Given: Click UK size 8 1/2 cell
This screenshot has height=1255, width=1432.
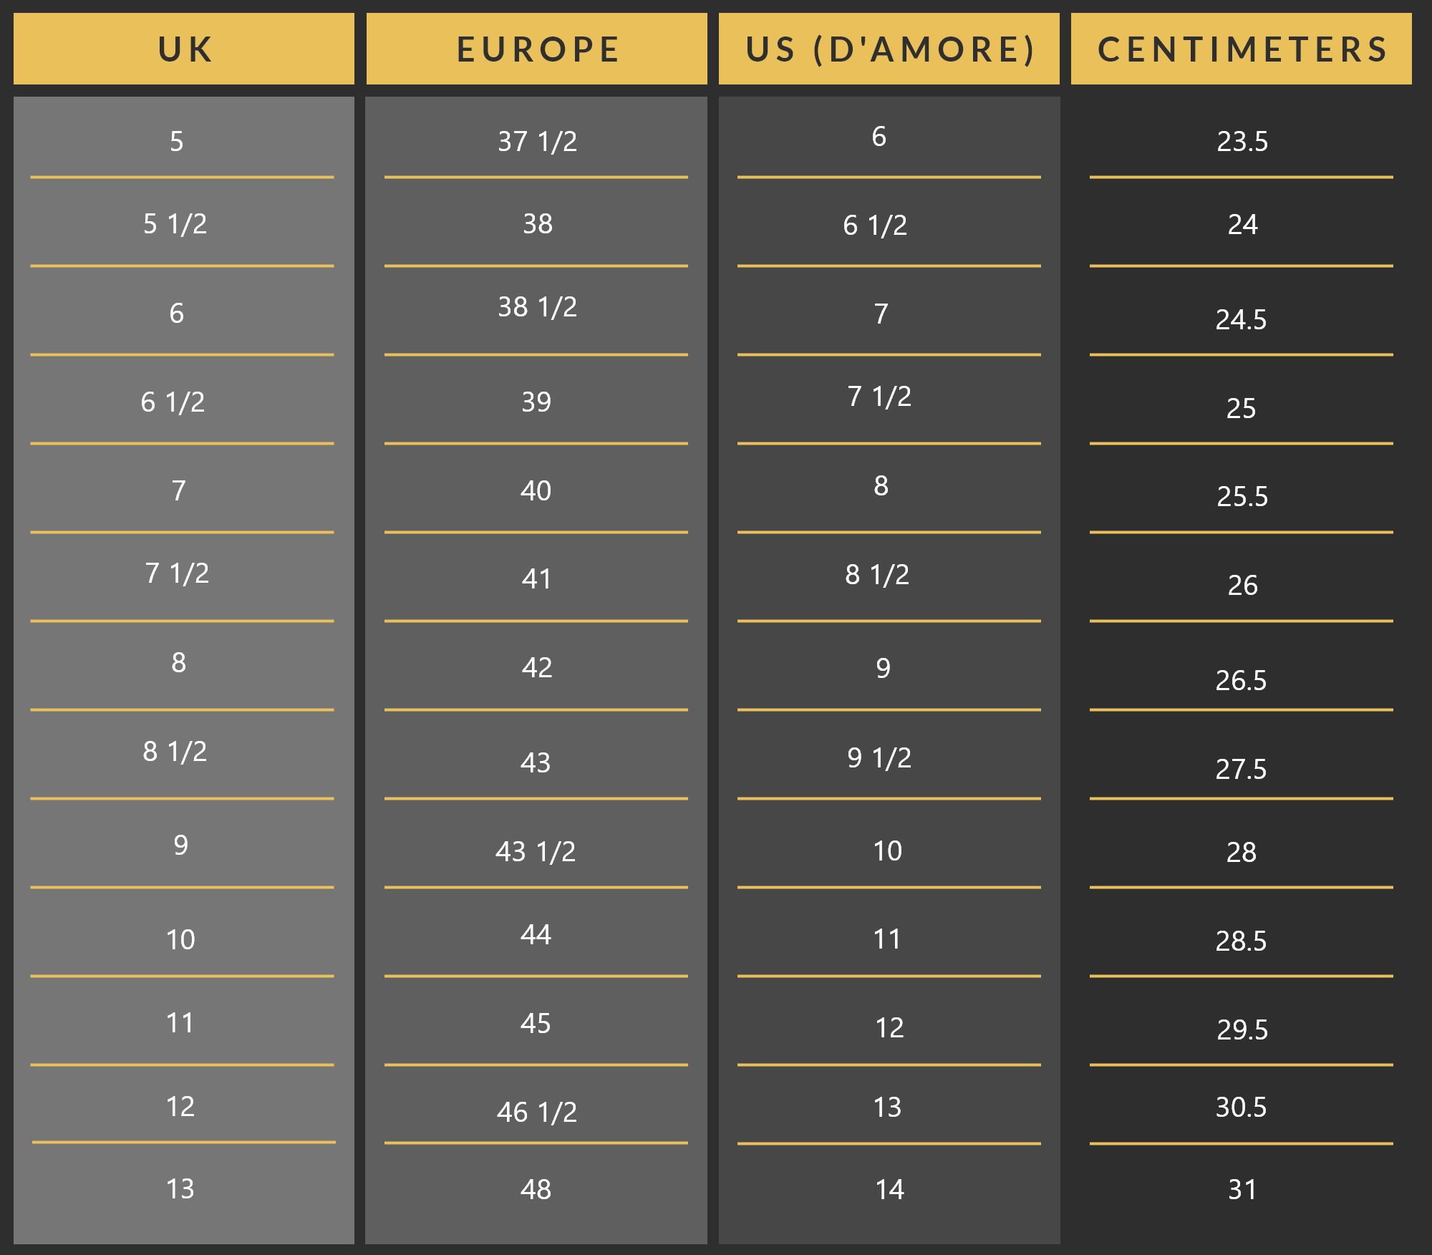Looking at the screenshot, I should tap(175, 751).
